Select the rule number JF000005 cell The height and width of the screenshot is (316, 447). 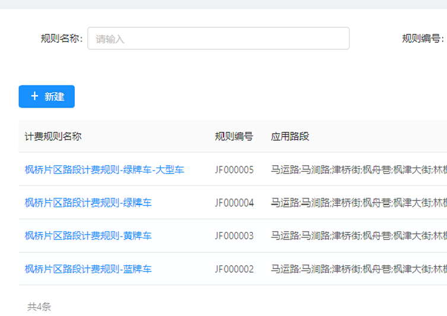pyautogui.click(x=234, y=170)
